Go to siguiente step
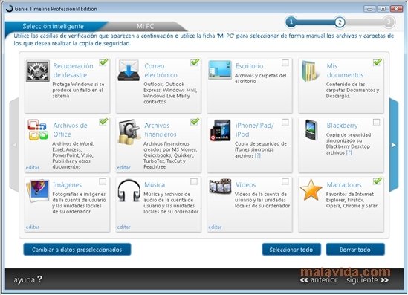 (x=368, y=280)
